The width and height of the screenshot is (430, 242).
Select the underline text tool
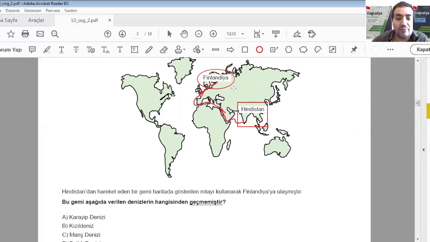61,50
